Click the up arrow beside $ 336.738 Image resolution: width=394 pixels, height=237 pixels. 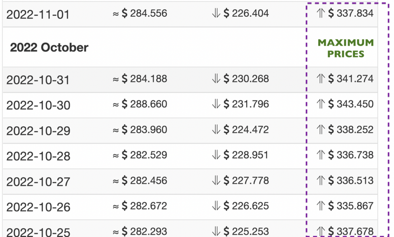[x=321, y=155]
